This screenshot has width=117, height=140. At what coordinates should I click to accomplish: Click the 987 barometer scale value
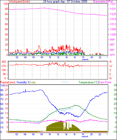click(x=112, y=45)
